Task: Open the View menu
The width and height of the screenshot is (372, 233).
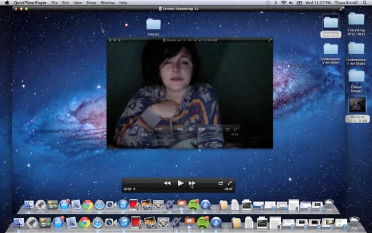Action: pos(77,2)
